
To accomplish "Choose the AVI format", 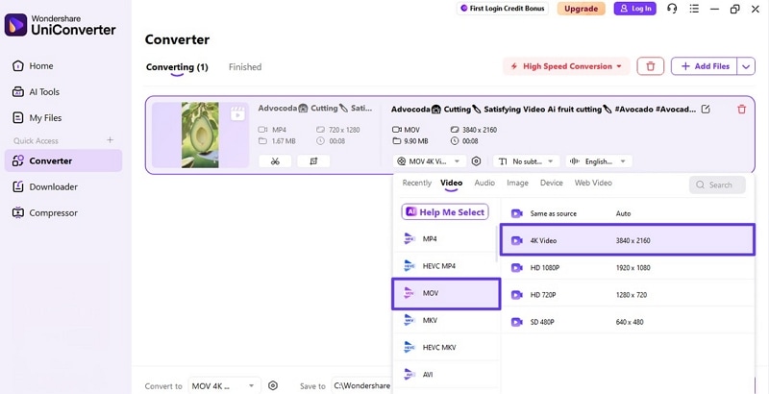I will (x=446, y=375).
